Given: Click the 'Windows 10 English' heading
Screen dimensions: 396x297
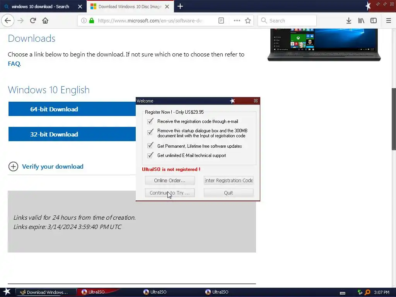Looking at the screenshot, I should pos(49,90).
